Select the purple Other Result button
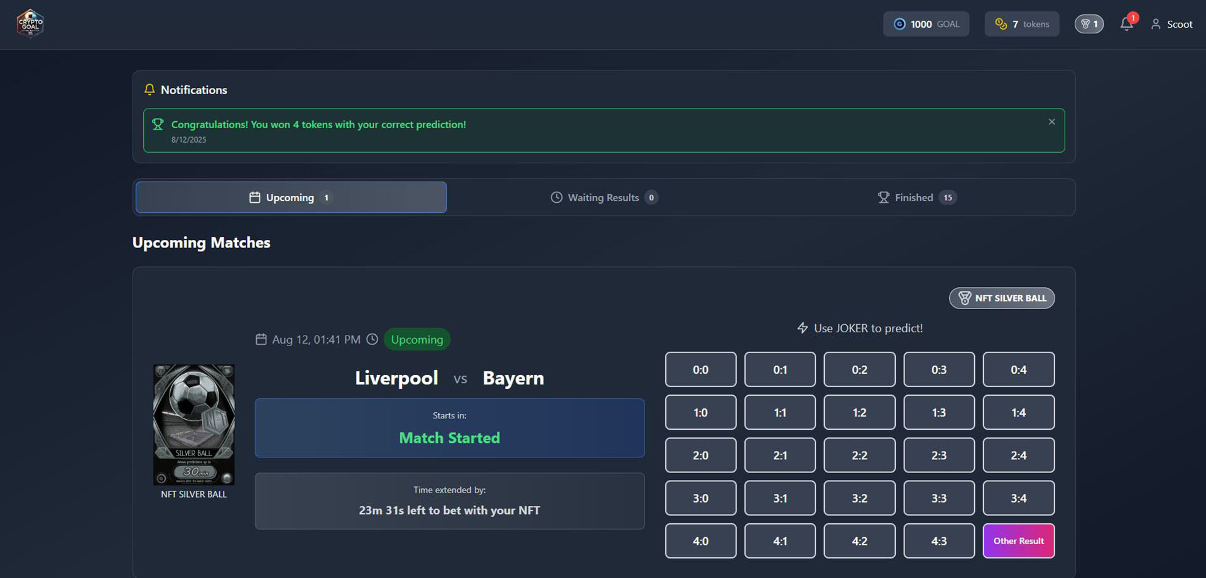The image size is (1206, 578). (x=1018, y=541)
